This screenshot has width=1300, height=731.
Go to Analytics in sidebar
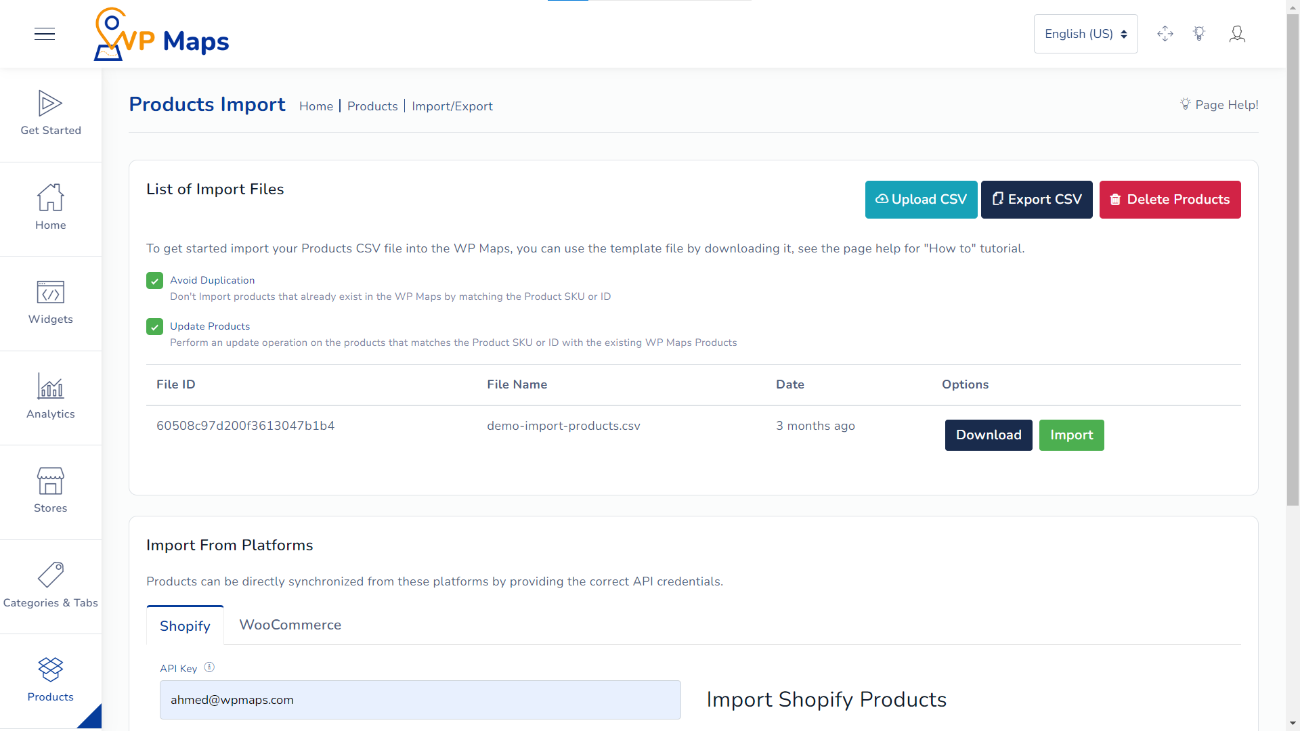point(50,386)
